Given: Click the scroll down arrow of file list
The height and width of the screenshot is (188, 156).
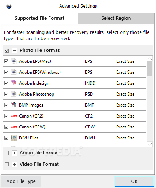Looking at the screenshot, I should click(150, 144).
